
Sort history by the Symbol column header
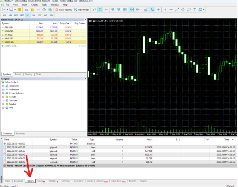tap(53, 140)
